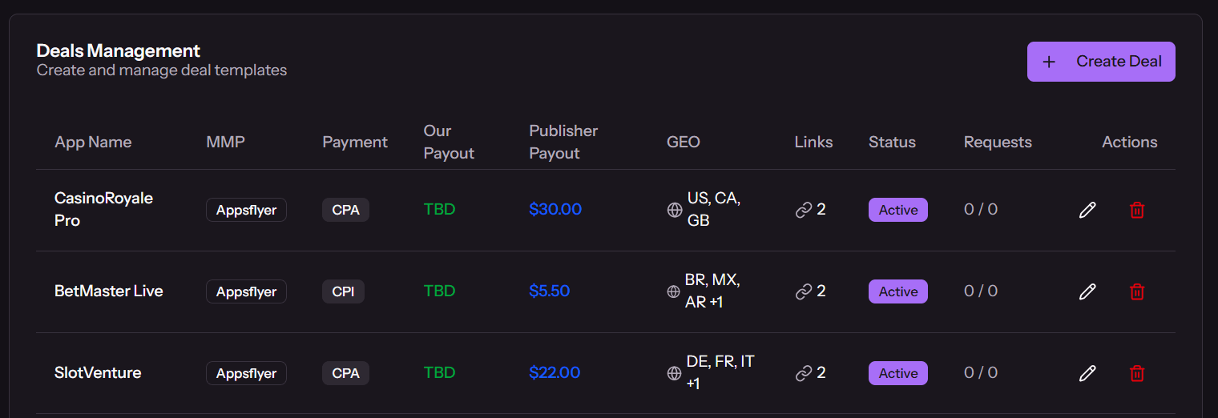Click Appsflyer tag in BetMaster Live row
The width and height of the screenshot is (1218, 418).
point(246,291)
